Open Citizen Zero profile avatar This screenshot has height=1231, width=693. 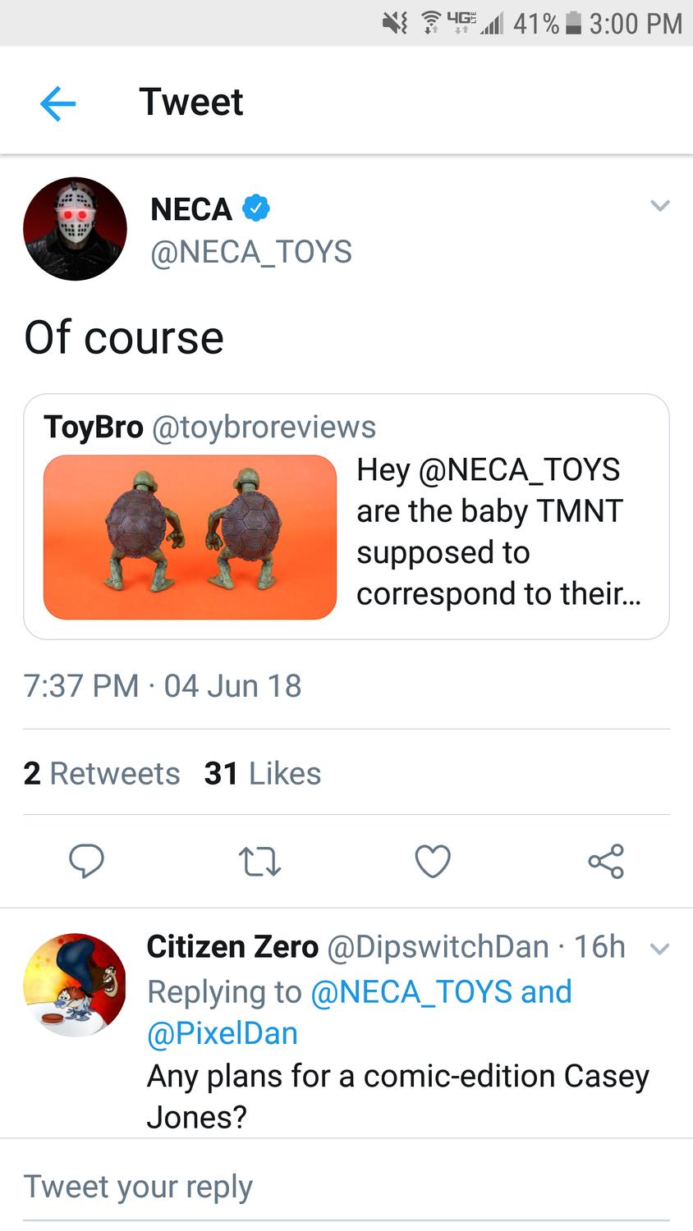(x=75, y=984)
